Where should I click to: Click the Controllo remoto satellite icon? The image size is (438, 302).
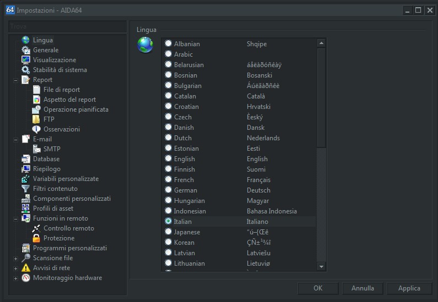coord(36,228)
